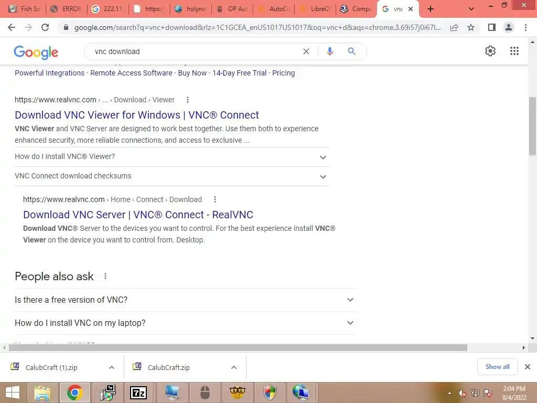This screenshot has height=403, width=537.
Task: Open Chrome side panel icon
Action: click(x=492, y=27)
